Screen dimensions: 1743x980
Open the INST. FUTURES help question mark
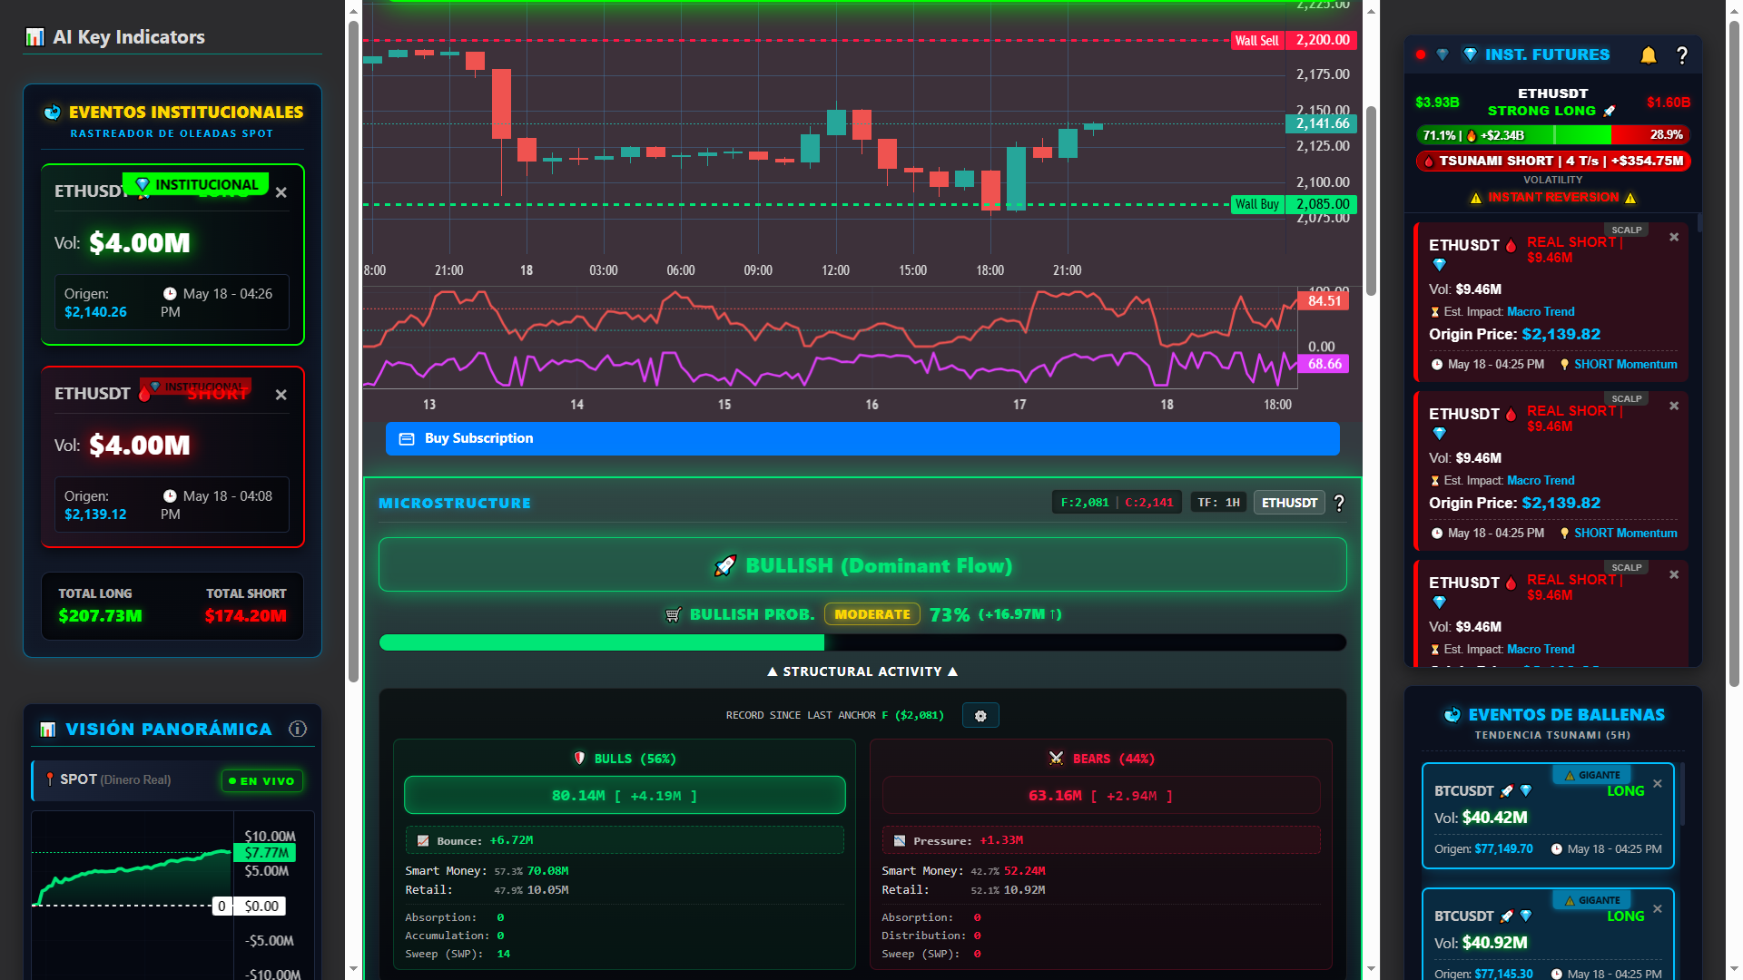[1682, 55]
